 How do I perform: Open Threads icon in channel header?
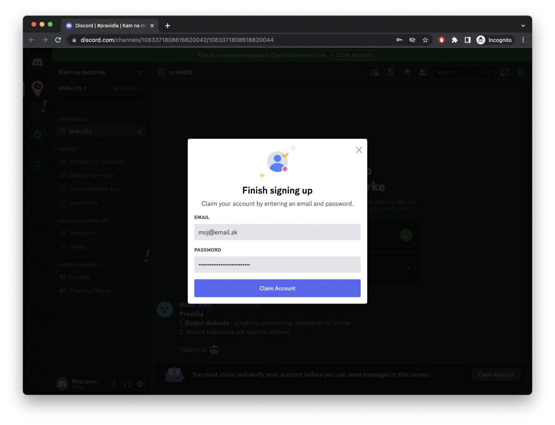[x=375, y=72]
